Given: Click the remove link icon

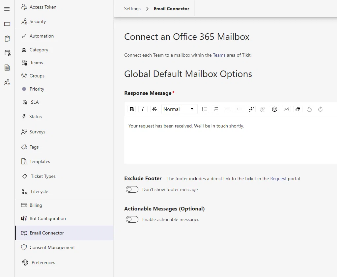Looking at the screenshot, I should [263, 109].
